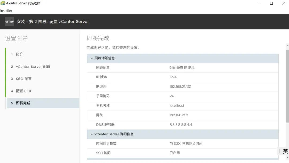
Task: Click the 网络配置 row label
Action: (x=103, y=67)
